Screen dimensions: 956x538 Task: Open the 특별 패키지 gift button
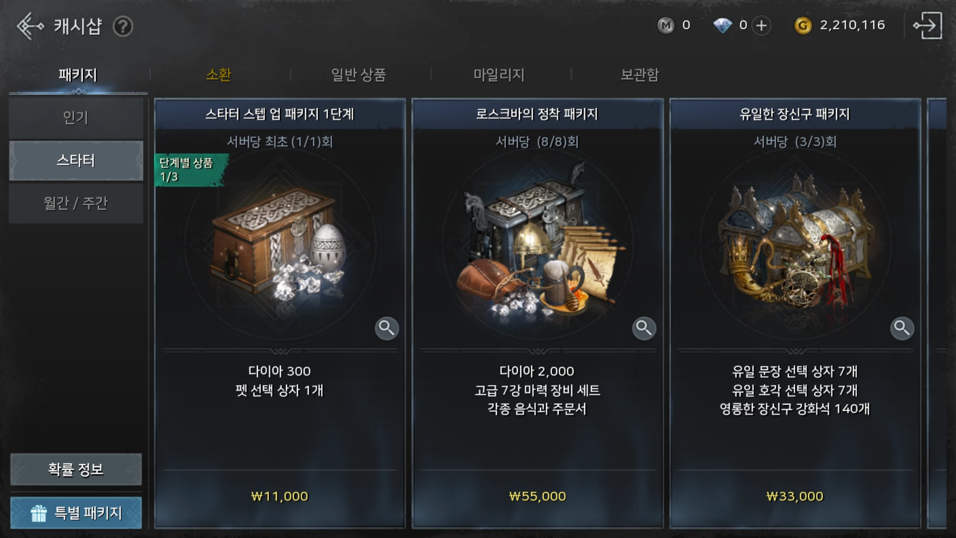[x=76, y=513]
